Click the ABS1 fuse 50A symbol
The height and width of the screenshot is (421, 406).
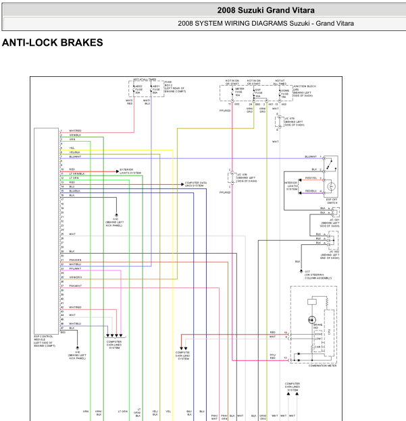pyautogui.click(x=151, y=90)
